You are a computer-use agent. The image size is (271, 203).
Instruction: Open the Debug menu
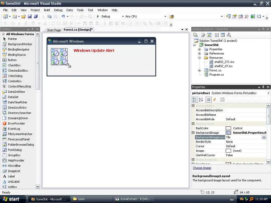pos(58,10)
